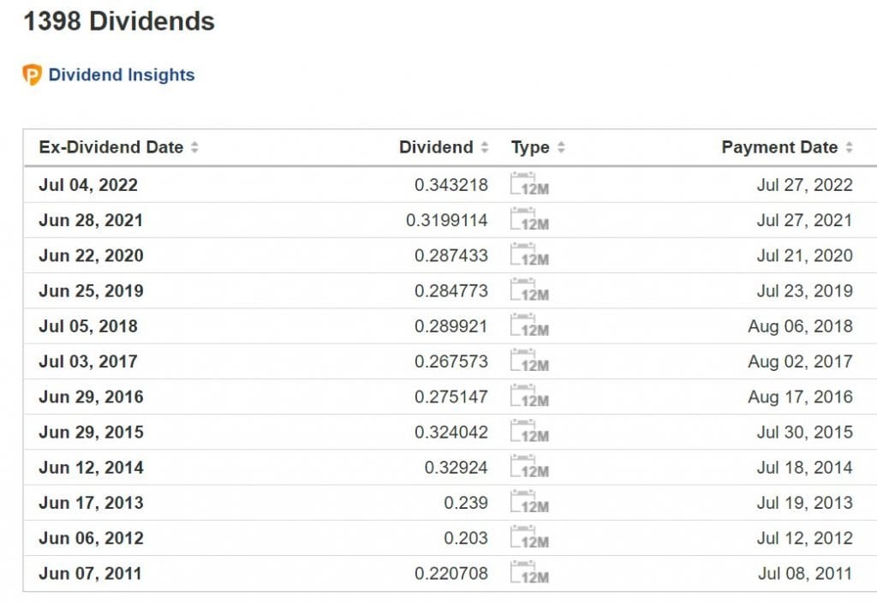The width and height of the screenshot is (877, 603).
Task: Click payment date Jul 30, 2015
Action: pyautogui.click(x=805, y=433)
